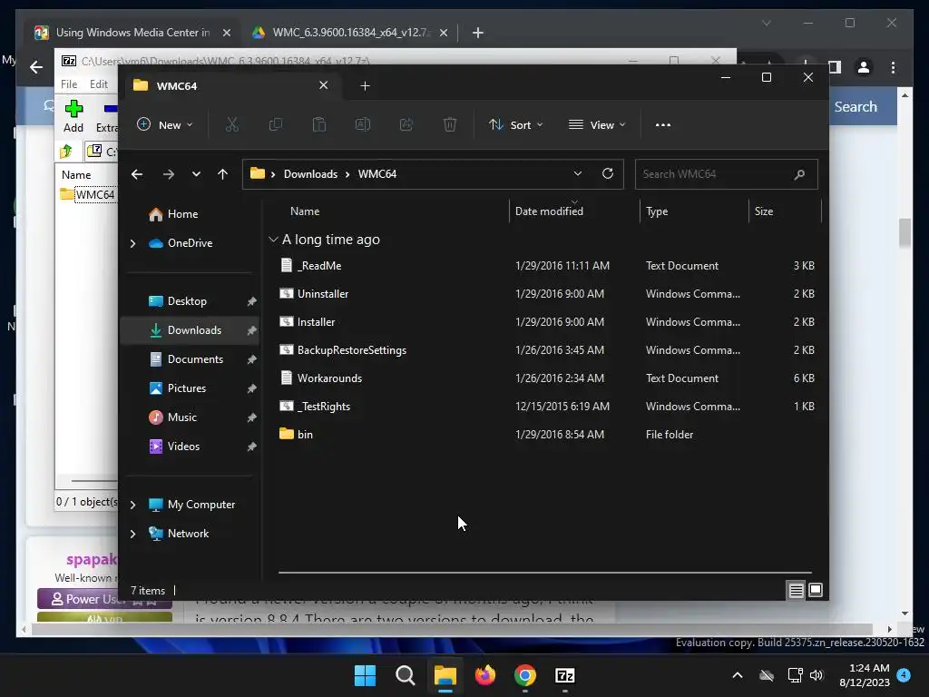Image resolution: width=929 pixels, height=697 pixels.
Task: Open the See more three-dots menu
Action: [x=663, y=125]
